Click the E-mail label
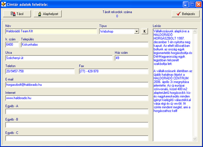 9,79
